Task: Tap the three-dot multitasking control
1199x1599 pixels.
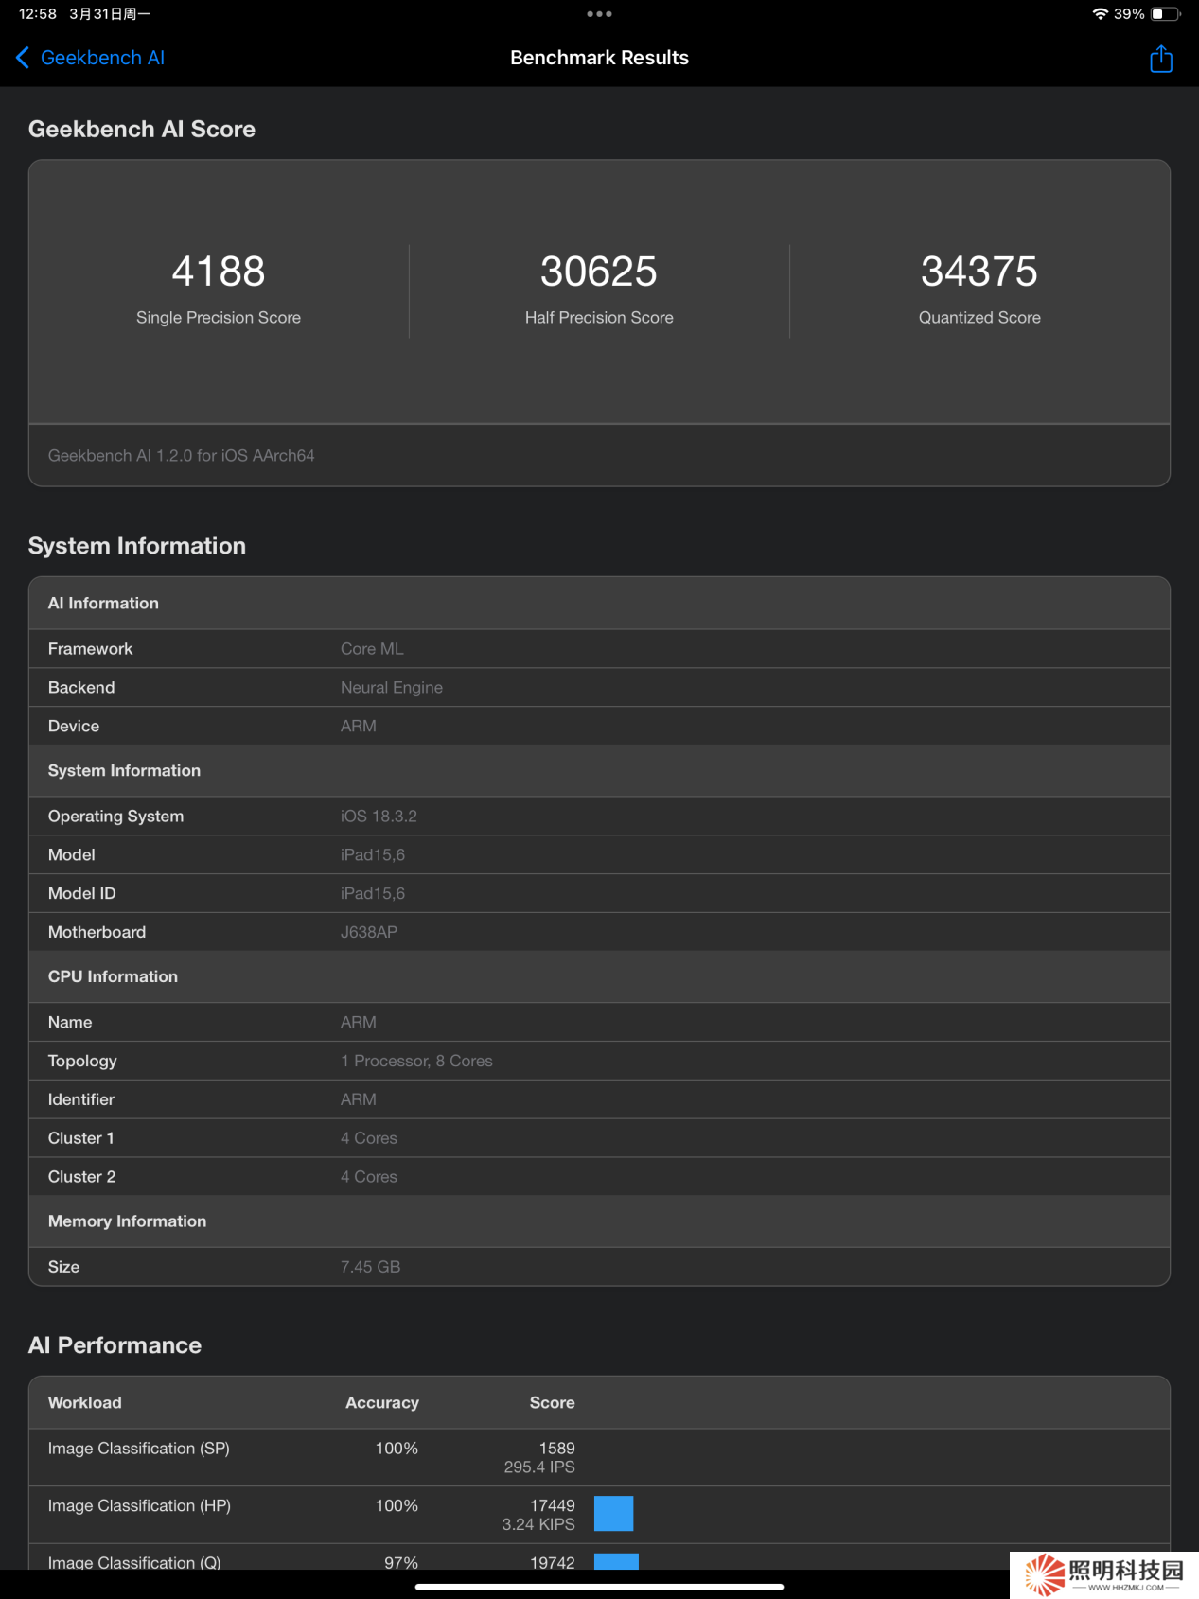Action: (599, 14)
